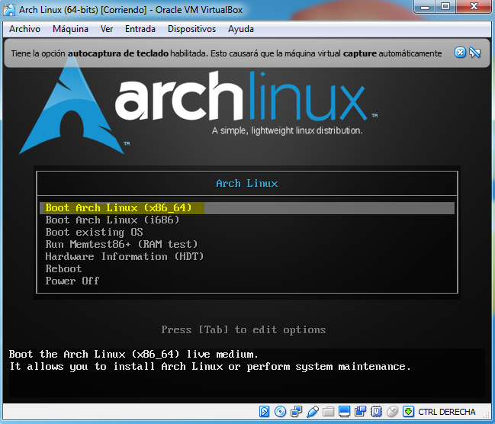Screen dimensions: 495x424
Task: Click the shared folders status icon
Action: (x=329, y=413)
